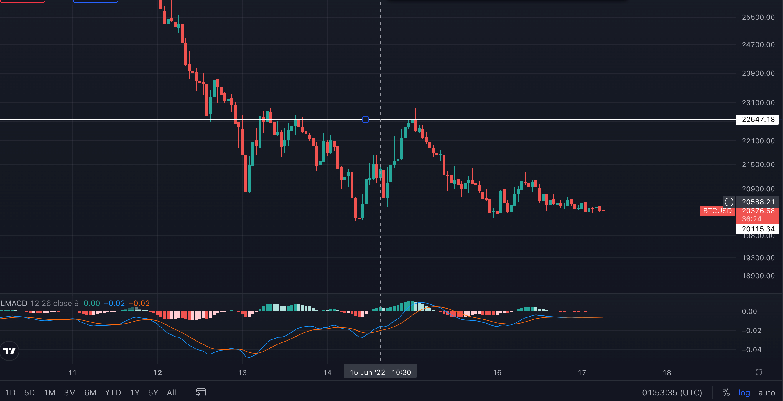783x401 pixels.
Task: Set the time range to 5Y
Action: (x=153, y=392)
